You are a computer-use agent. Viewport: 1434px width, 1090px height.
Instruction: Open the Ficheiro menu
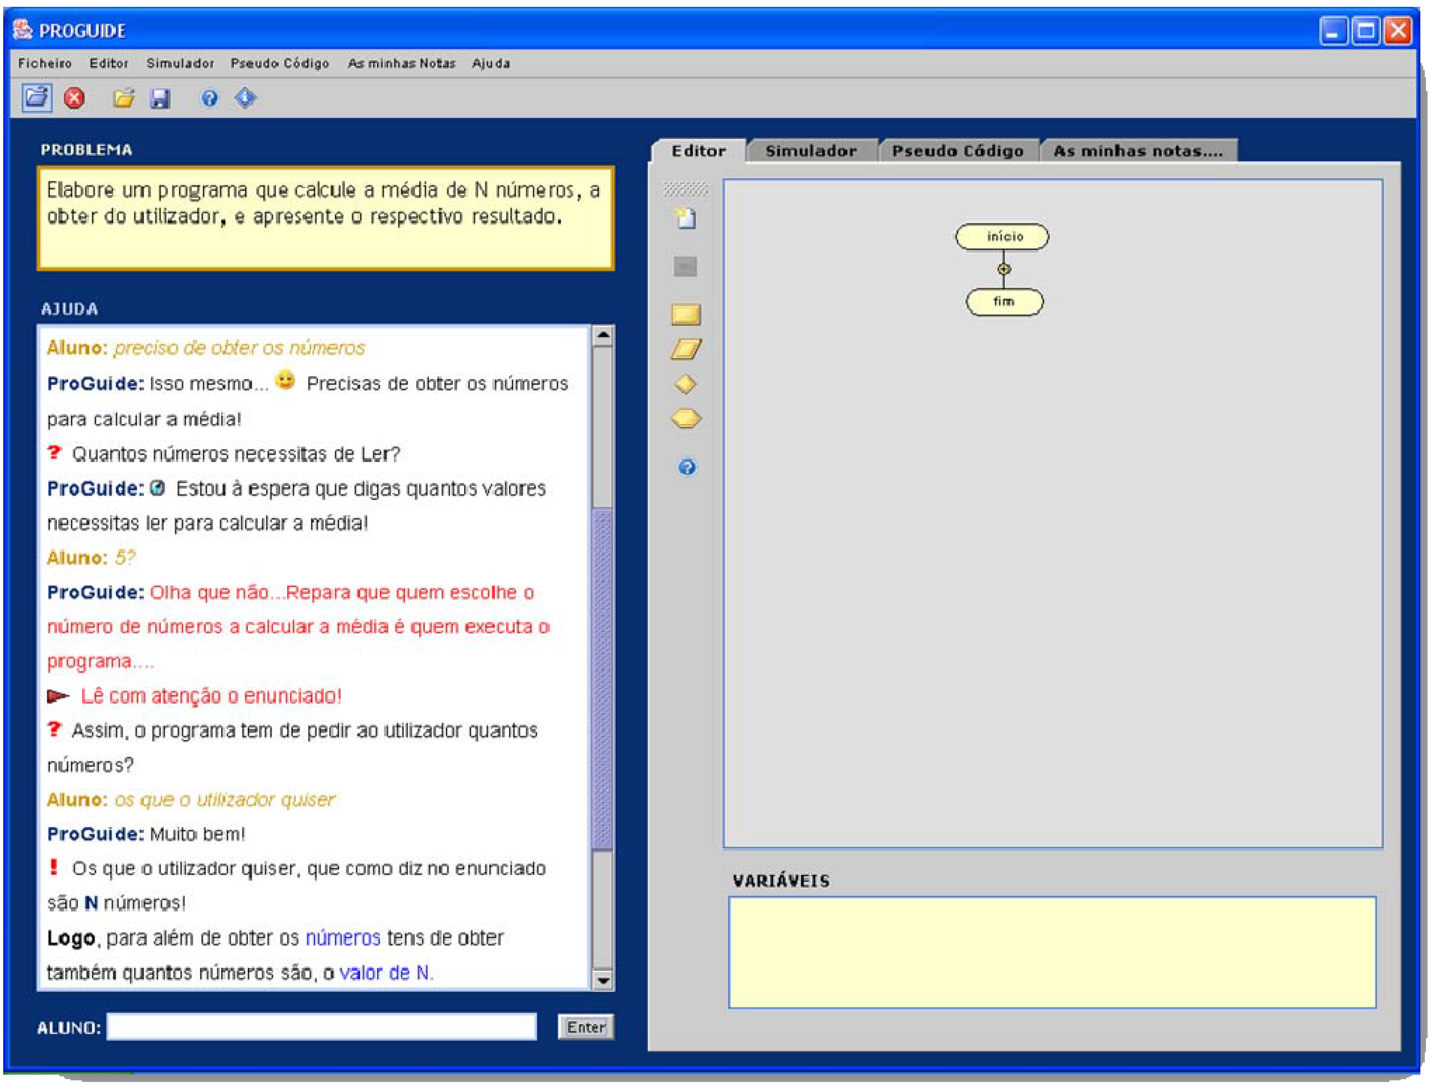tap(45, 63)
